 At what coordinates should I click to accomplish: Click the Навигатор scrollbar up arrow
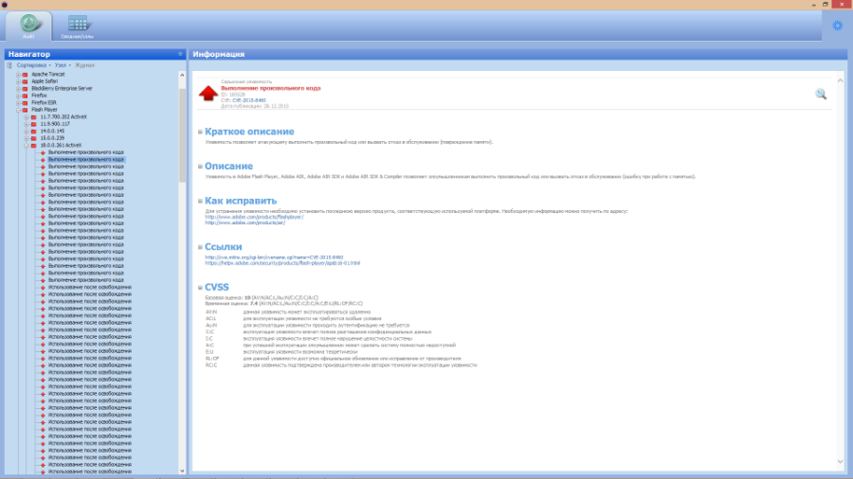click(182, 75)
